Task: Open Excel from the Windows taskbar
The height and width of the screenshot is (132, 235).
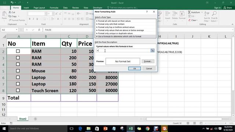Action: coord(131,129)
